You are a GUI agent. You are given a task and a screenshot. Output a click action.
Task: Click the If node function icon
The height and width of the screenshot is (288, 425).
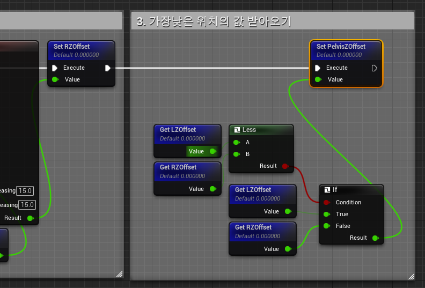click(327, 190)
